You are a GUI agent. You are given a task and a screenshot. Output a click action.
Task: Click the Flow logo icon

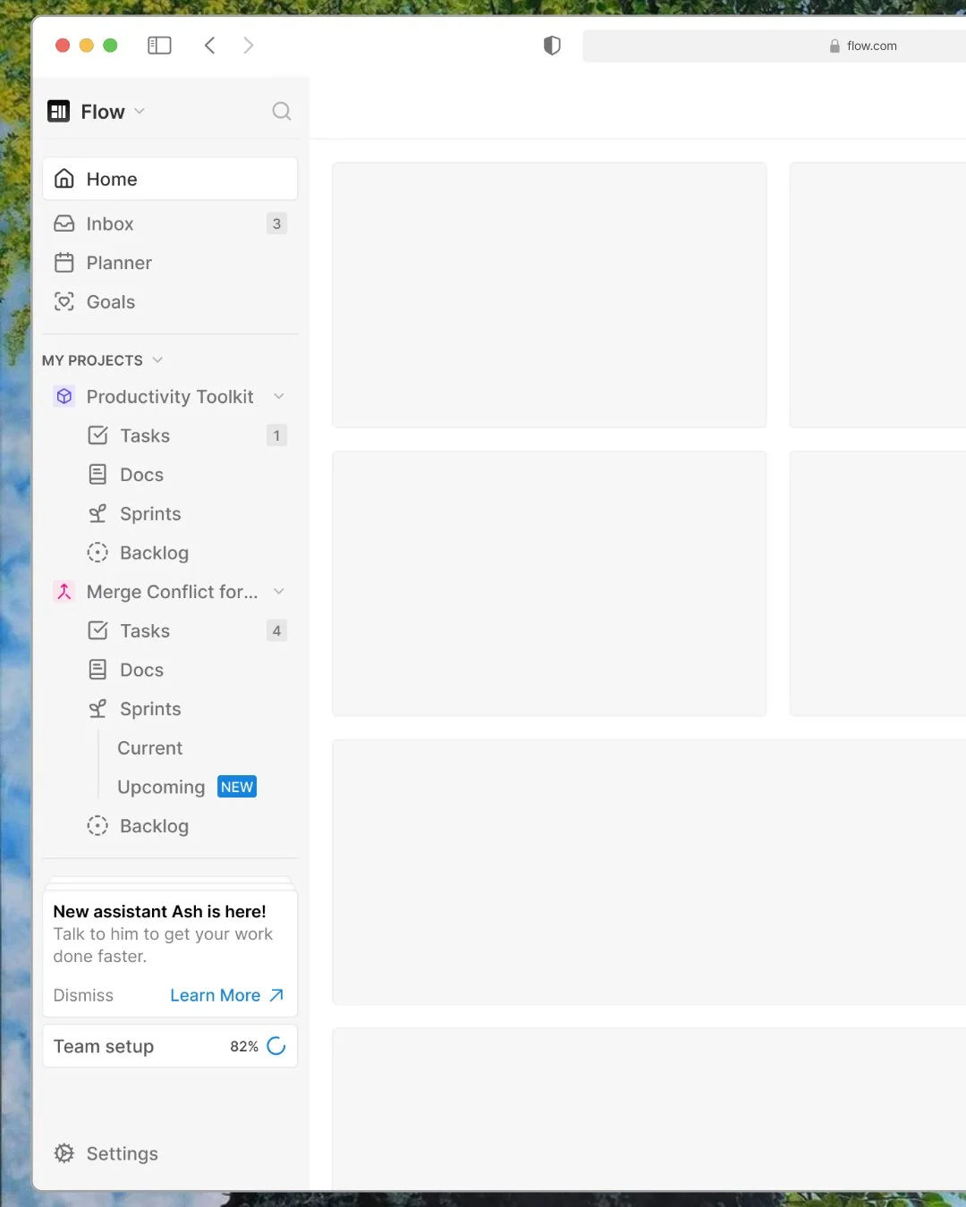pyautogui.click(x=59, y=111)
